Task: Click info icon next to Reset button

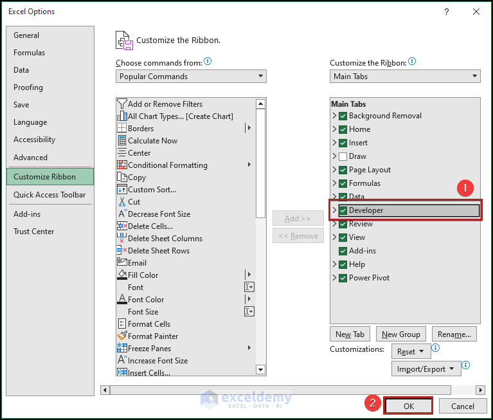Action: 435,347
